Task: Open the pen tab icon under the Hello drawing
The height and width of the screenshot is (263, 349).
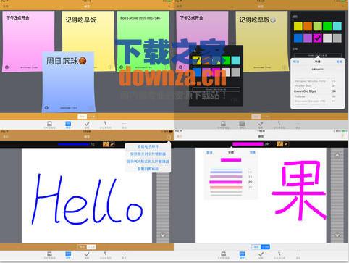Action: coord(106,254)
